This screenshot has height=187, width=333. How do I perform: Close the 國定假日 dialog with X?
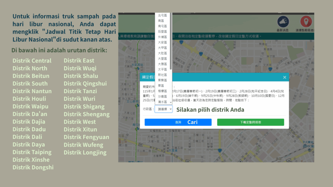pos(285,77)
